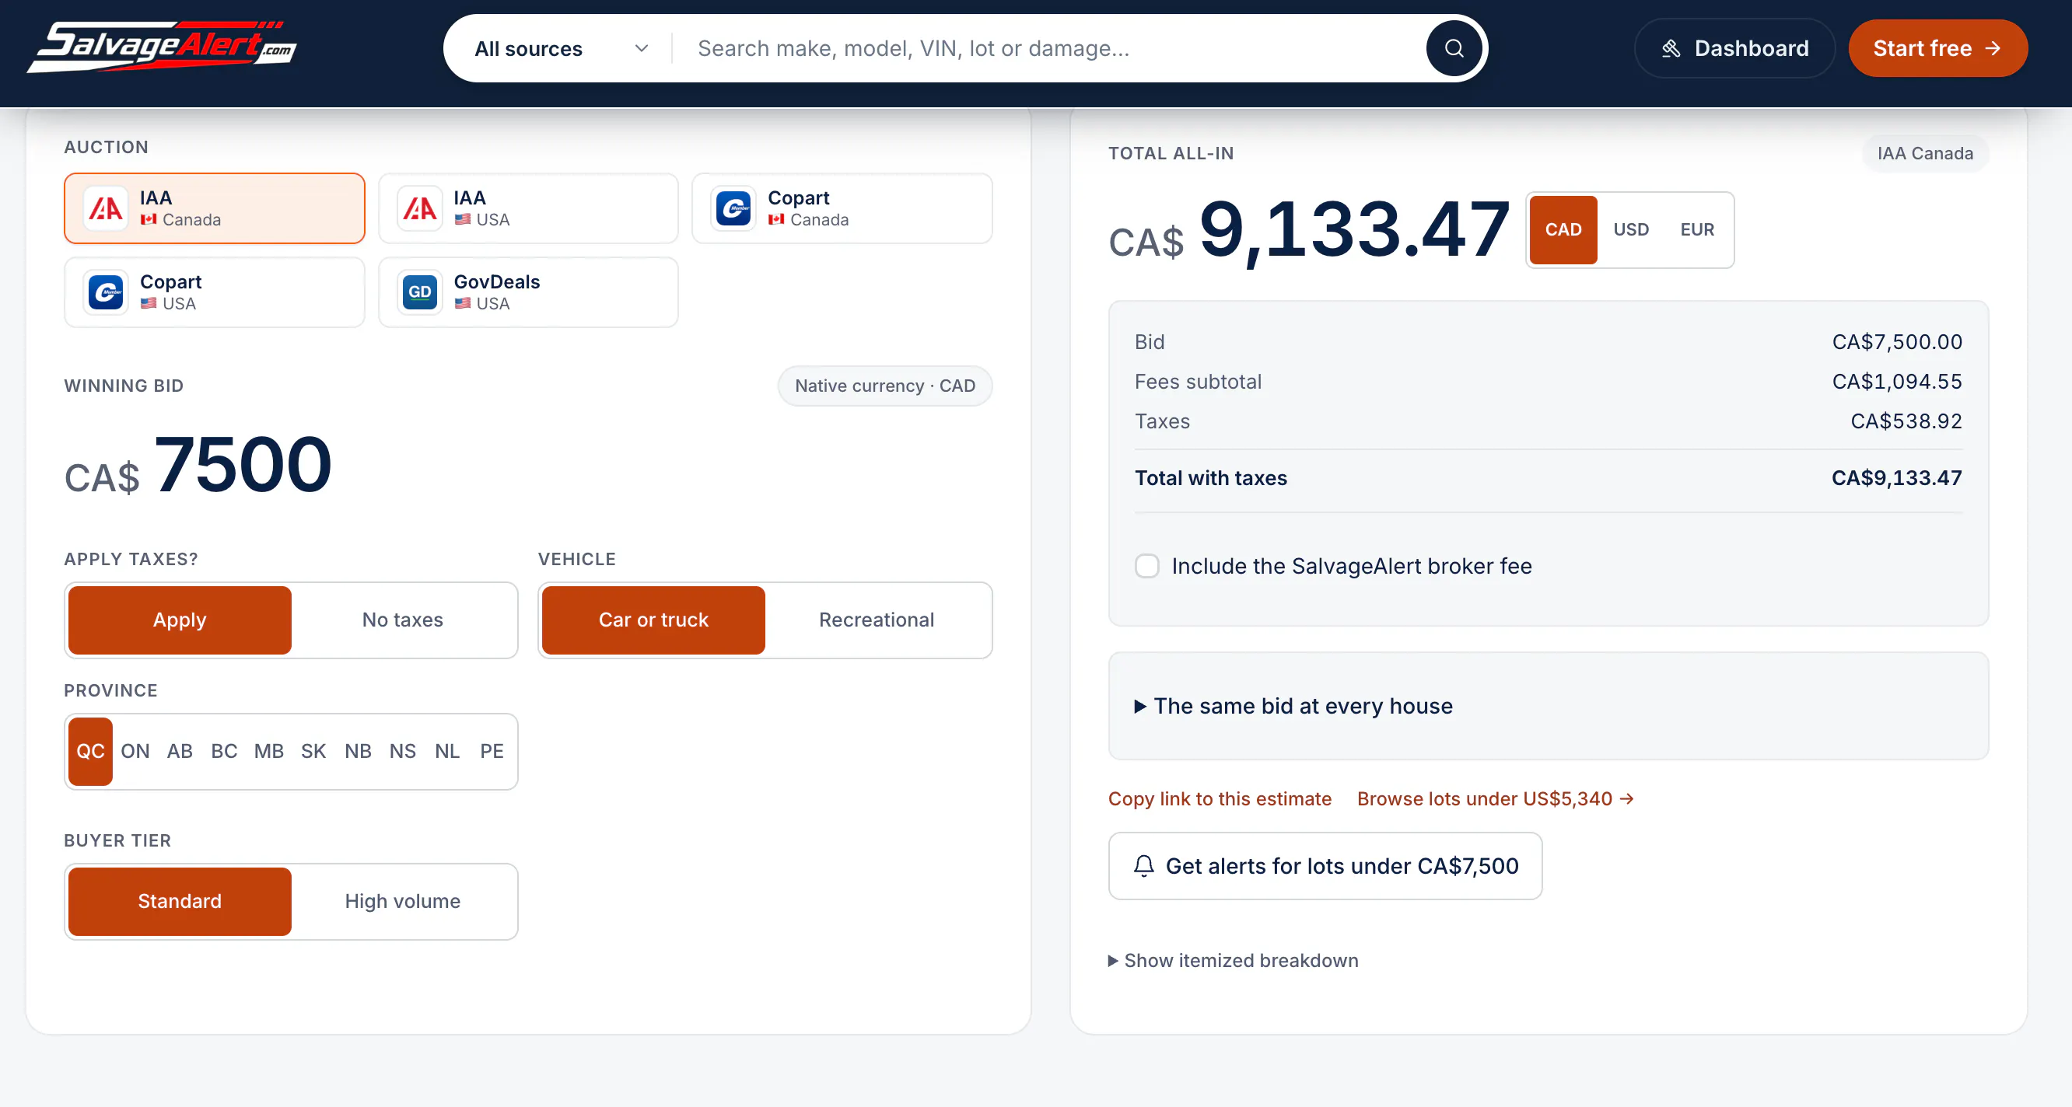Switch total currency to EUR
This screenshot has width=2072, height=1107.
coord(1697,230)
